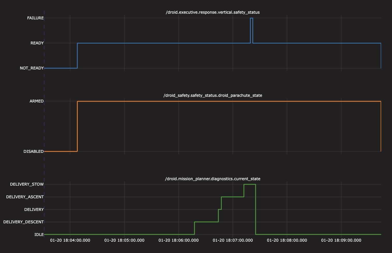Click the DISABLED axis label
This screenshot has width=392, height=253.
point(34,152)
